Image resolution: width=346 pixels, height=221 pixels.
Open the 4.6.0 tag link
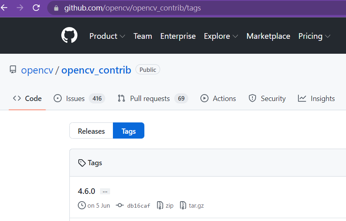[x=86, y=191]
